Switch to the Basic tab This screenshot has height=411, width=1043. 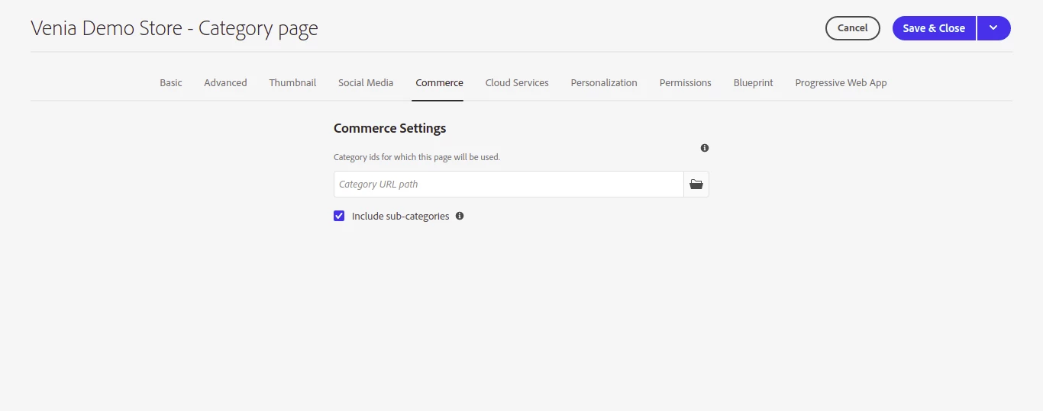point(171,82)
